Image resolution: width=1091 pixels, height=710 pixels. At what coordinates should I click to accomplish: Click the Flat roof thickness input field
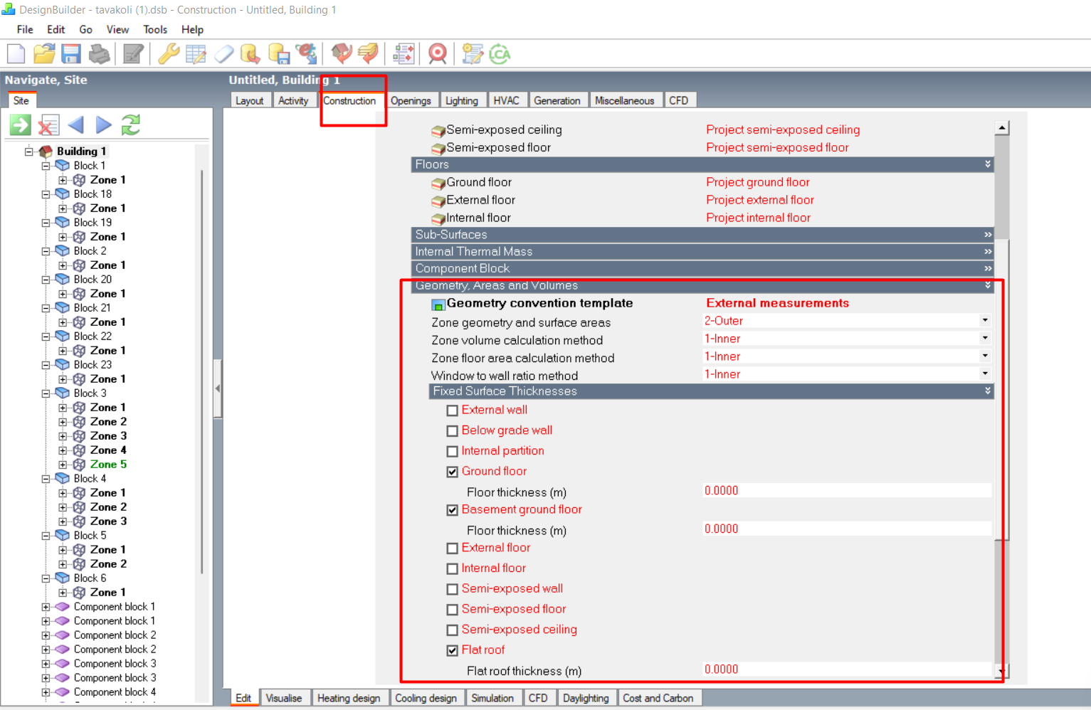coord(847,669)
